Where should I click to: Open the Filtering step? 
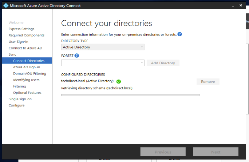click(20, 86)
